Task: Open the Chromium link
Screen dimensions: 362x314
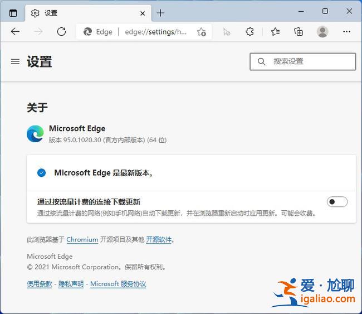Action: tap(82, 240)
